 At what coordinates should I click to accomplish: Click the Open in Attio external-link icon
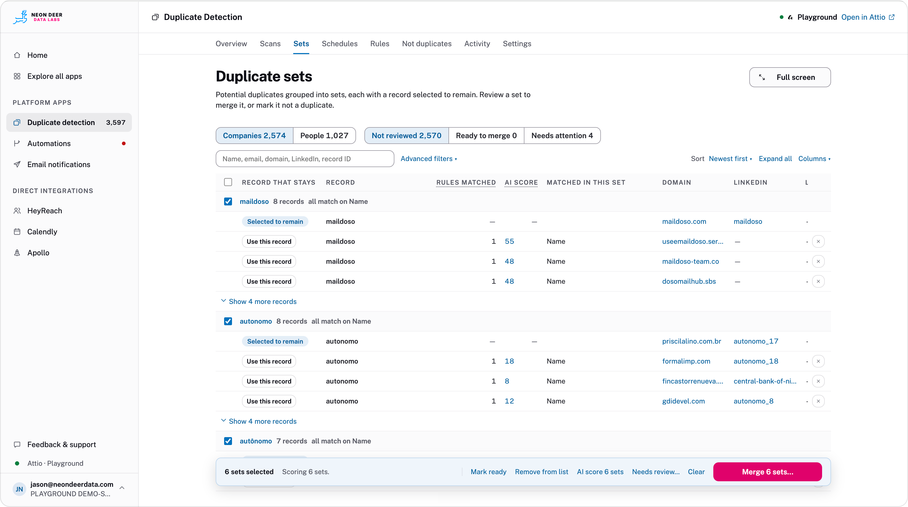tap(892, 17)
